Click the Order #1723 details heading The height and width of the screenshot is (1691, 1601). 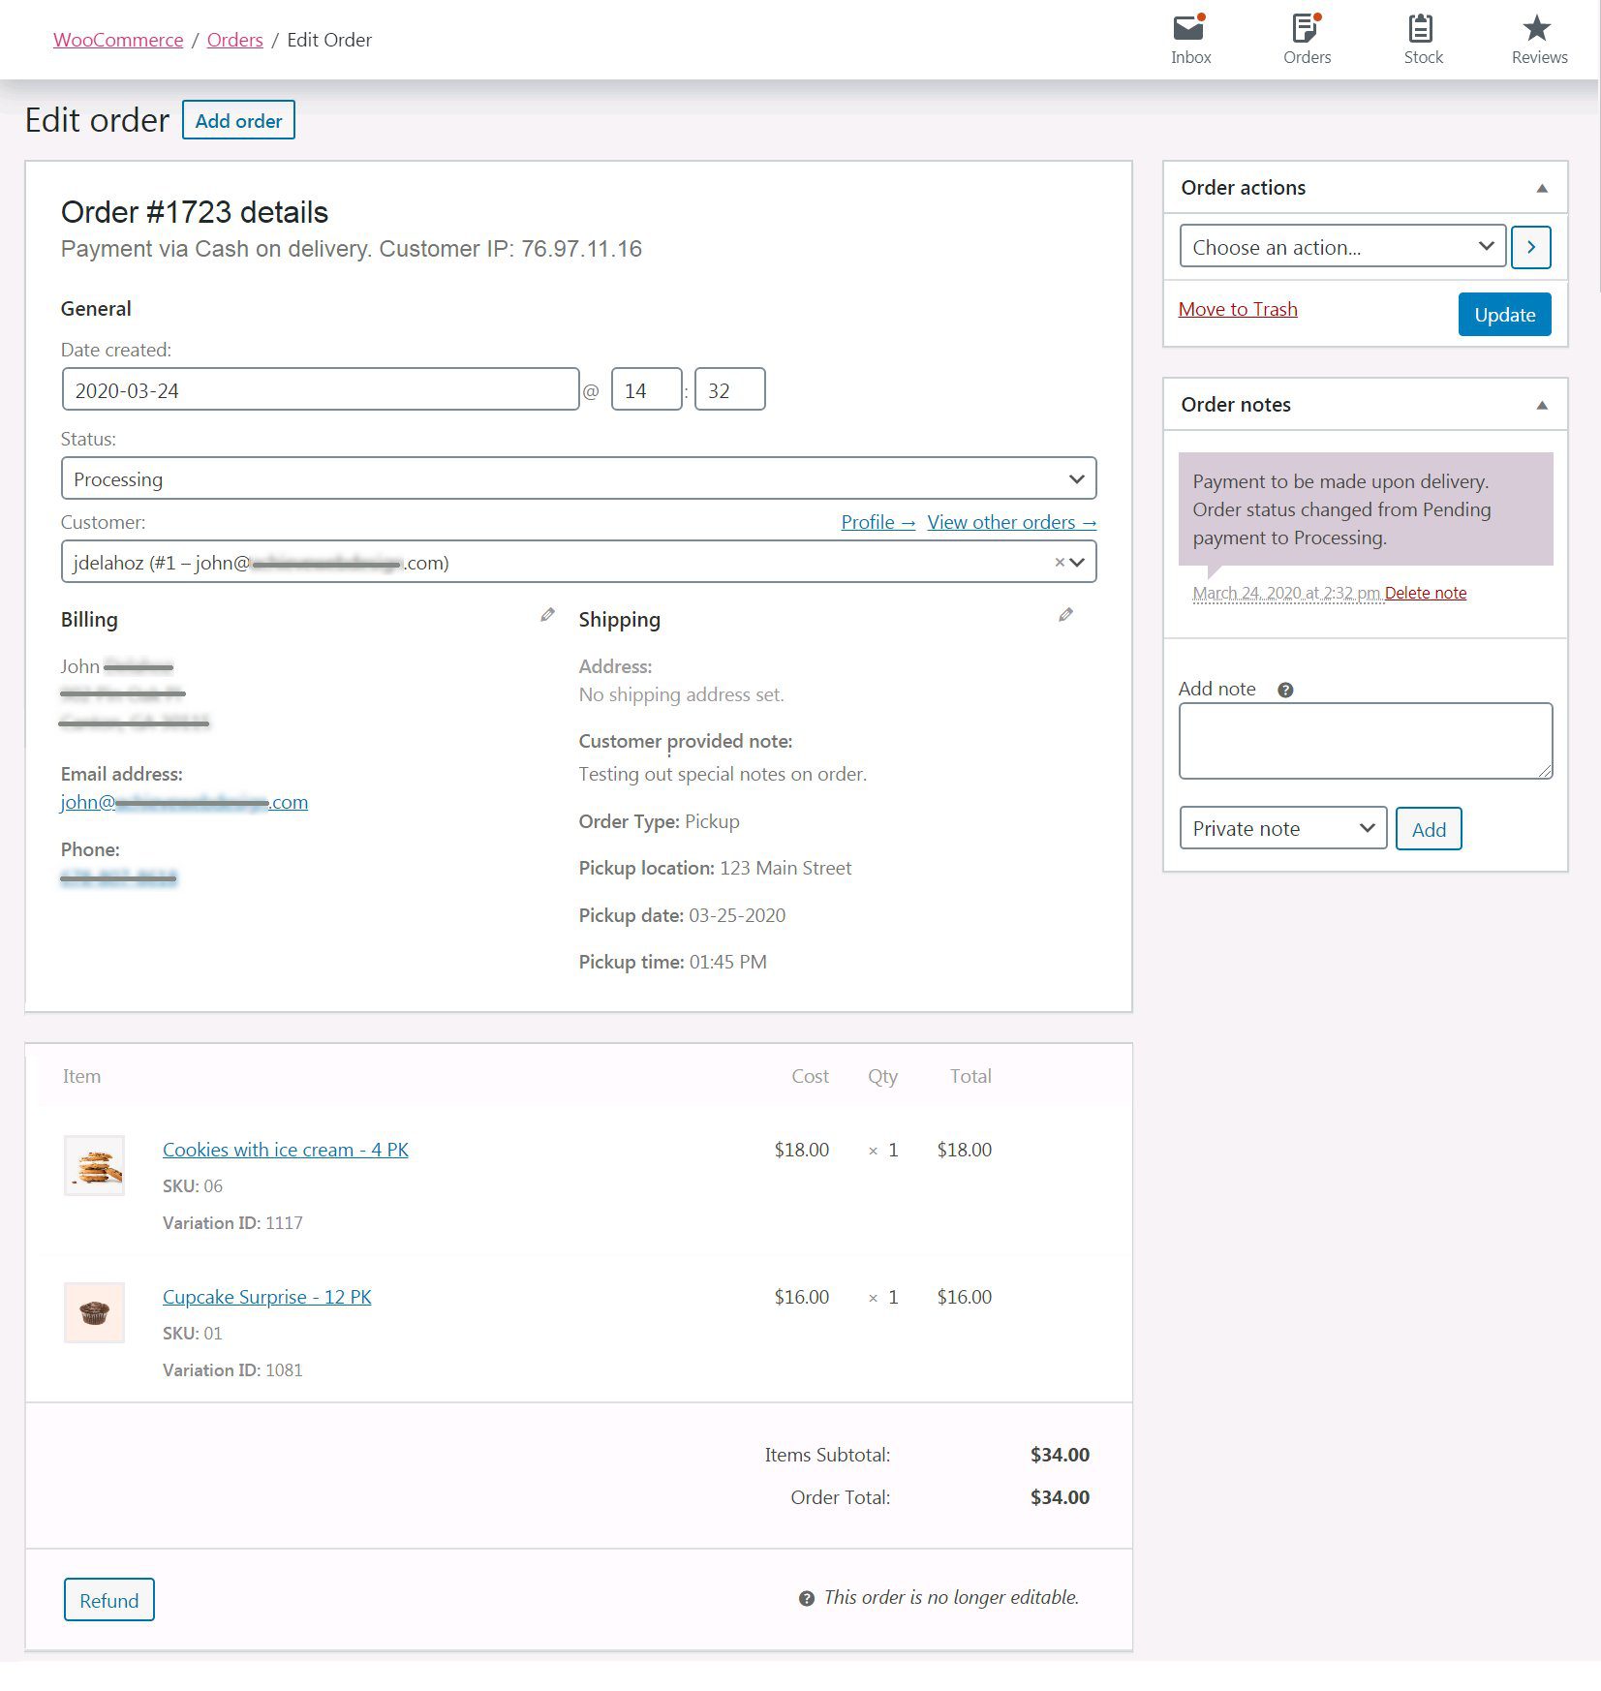[x=195, y=212]
